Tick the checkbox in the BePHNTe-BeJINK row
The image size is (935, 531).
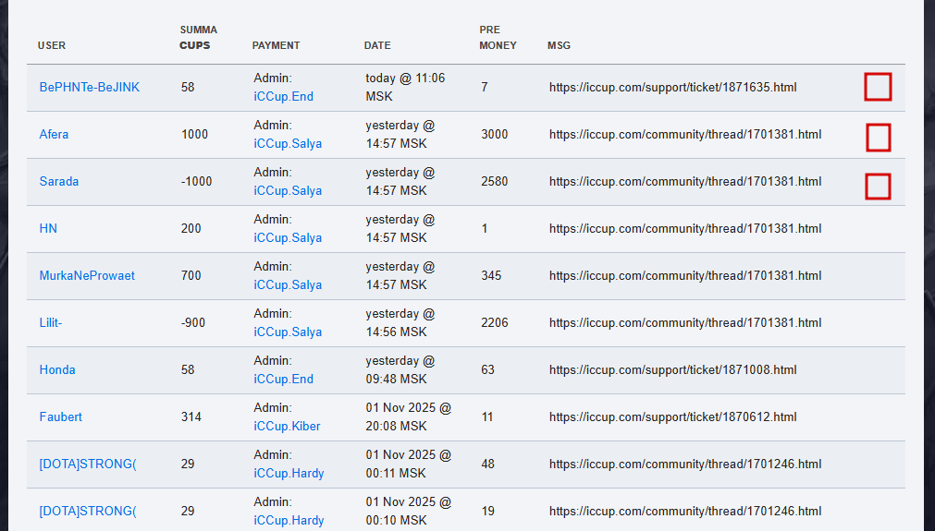coord(878,87)
